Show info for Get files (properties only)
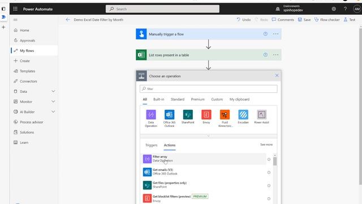 [269, 185]
